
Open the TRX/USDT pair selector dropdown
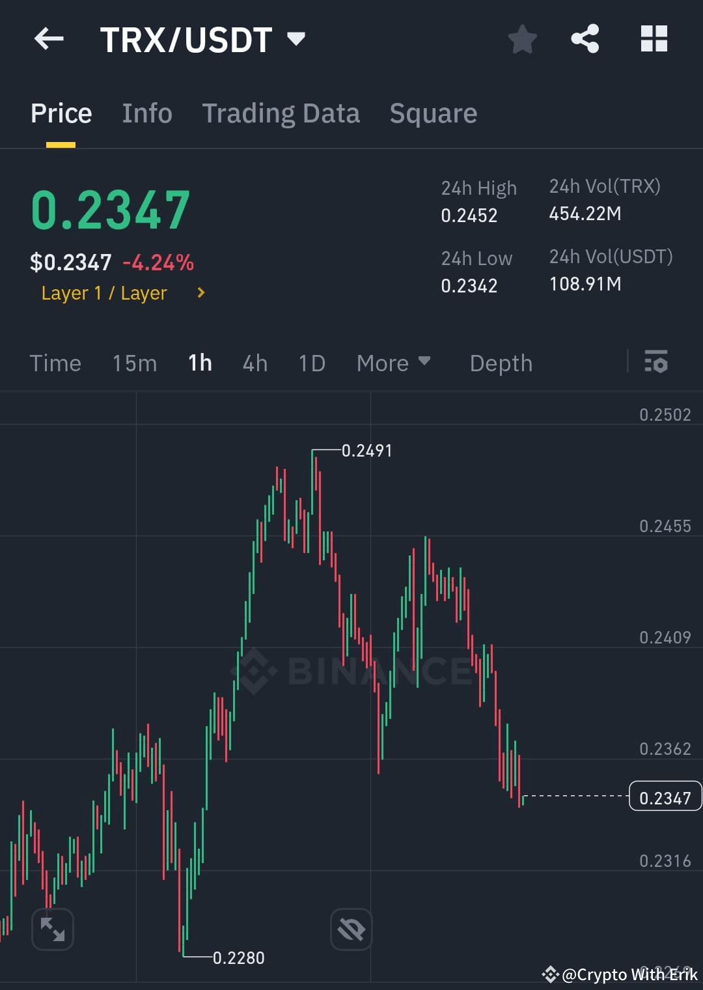tap(296, 39)
